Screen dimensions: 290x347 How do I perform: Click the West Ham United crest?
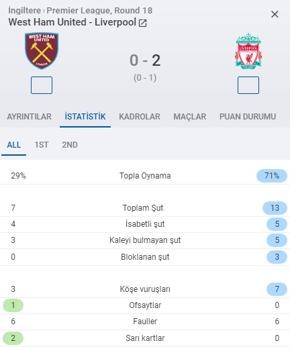(42, 51)
